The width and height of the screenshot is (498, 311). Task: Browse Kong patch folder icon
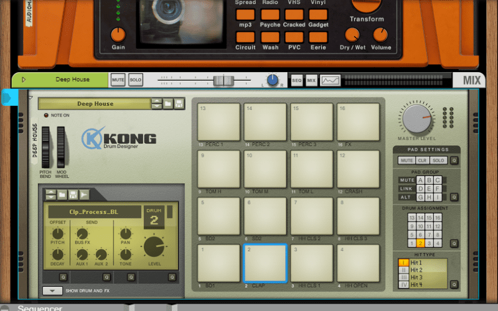167,104
